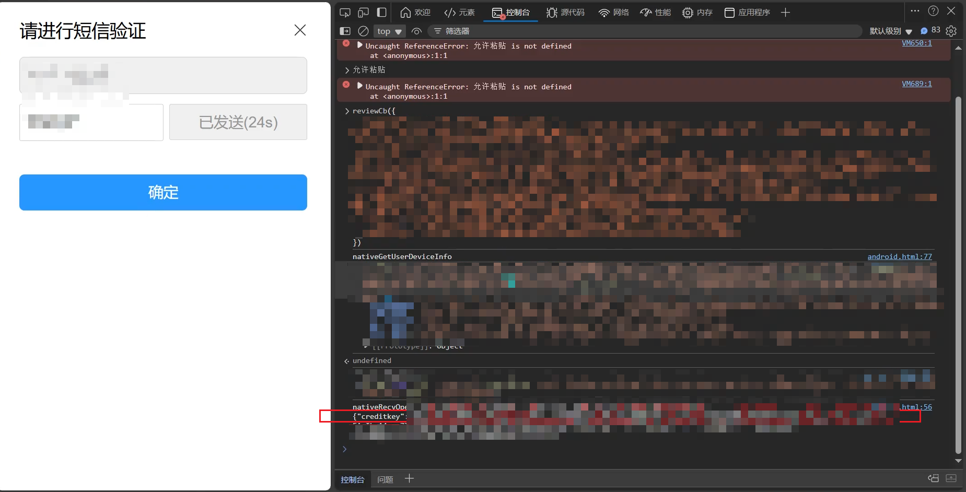Open the android.html:77 source link
The height and width of the screenshot is (492, 966).
[x=899, y=256]
